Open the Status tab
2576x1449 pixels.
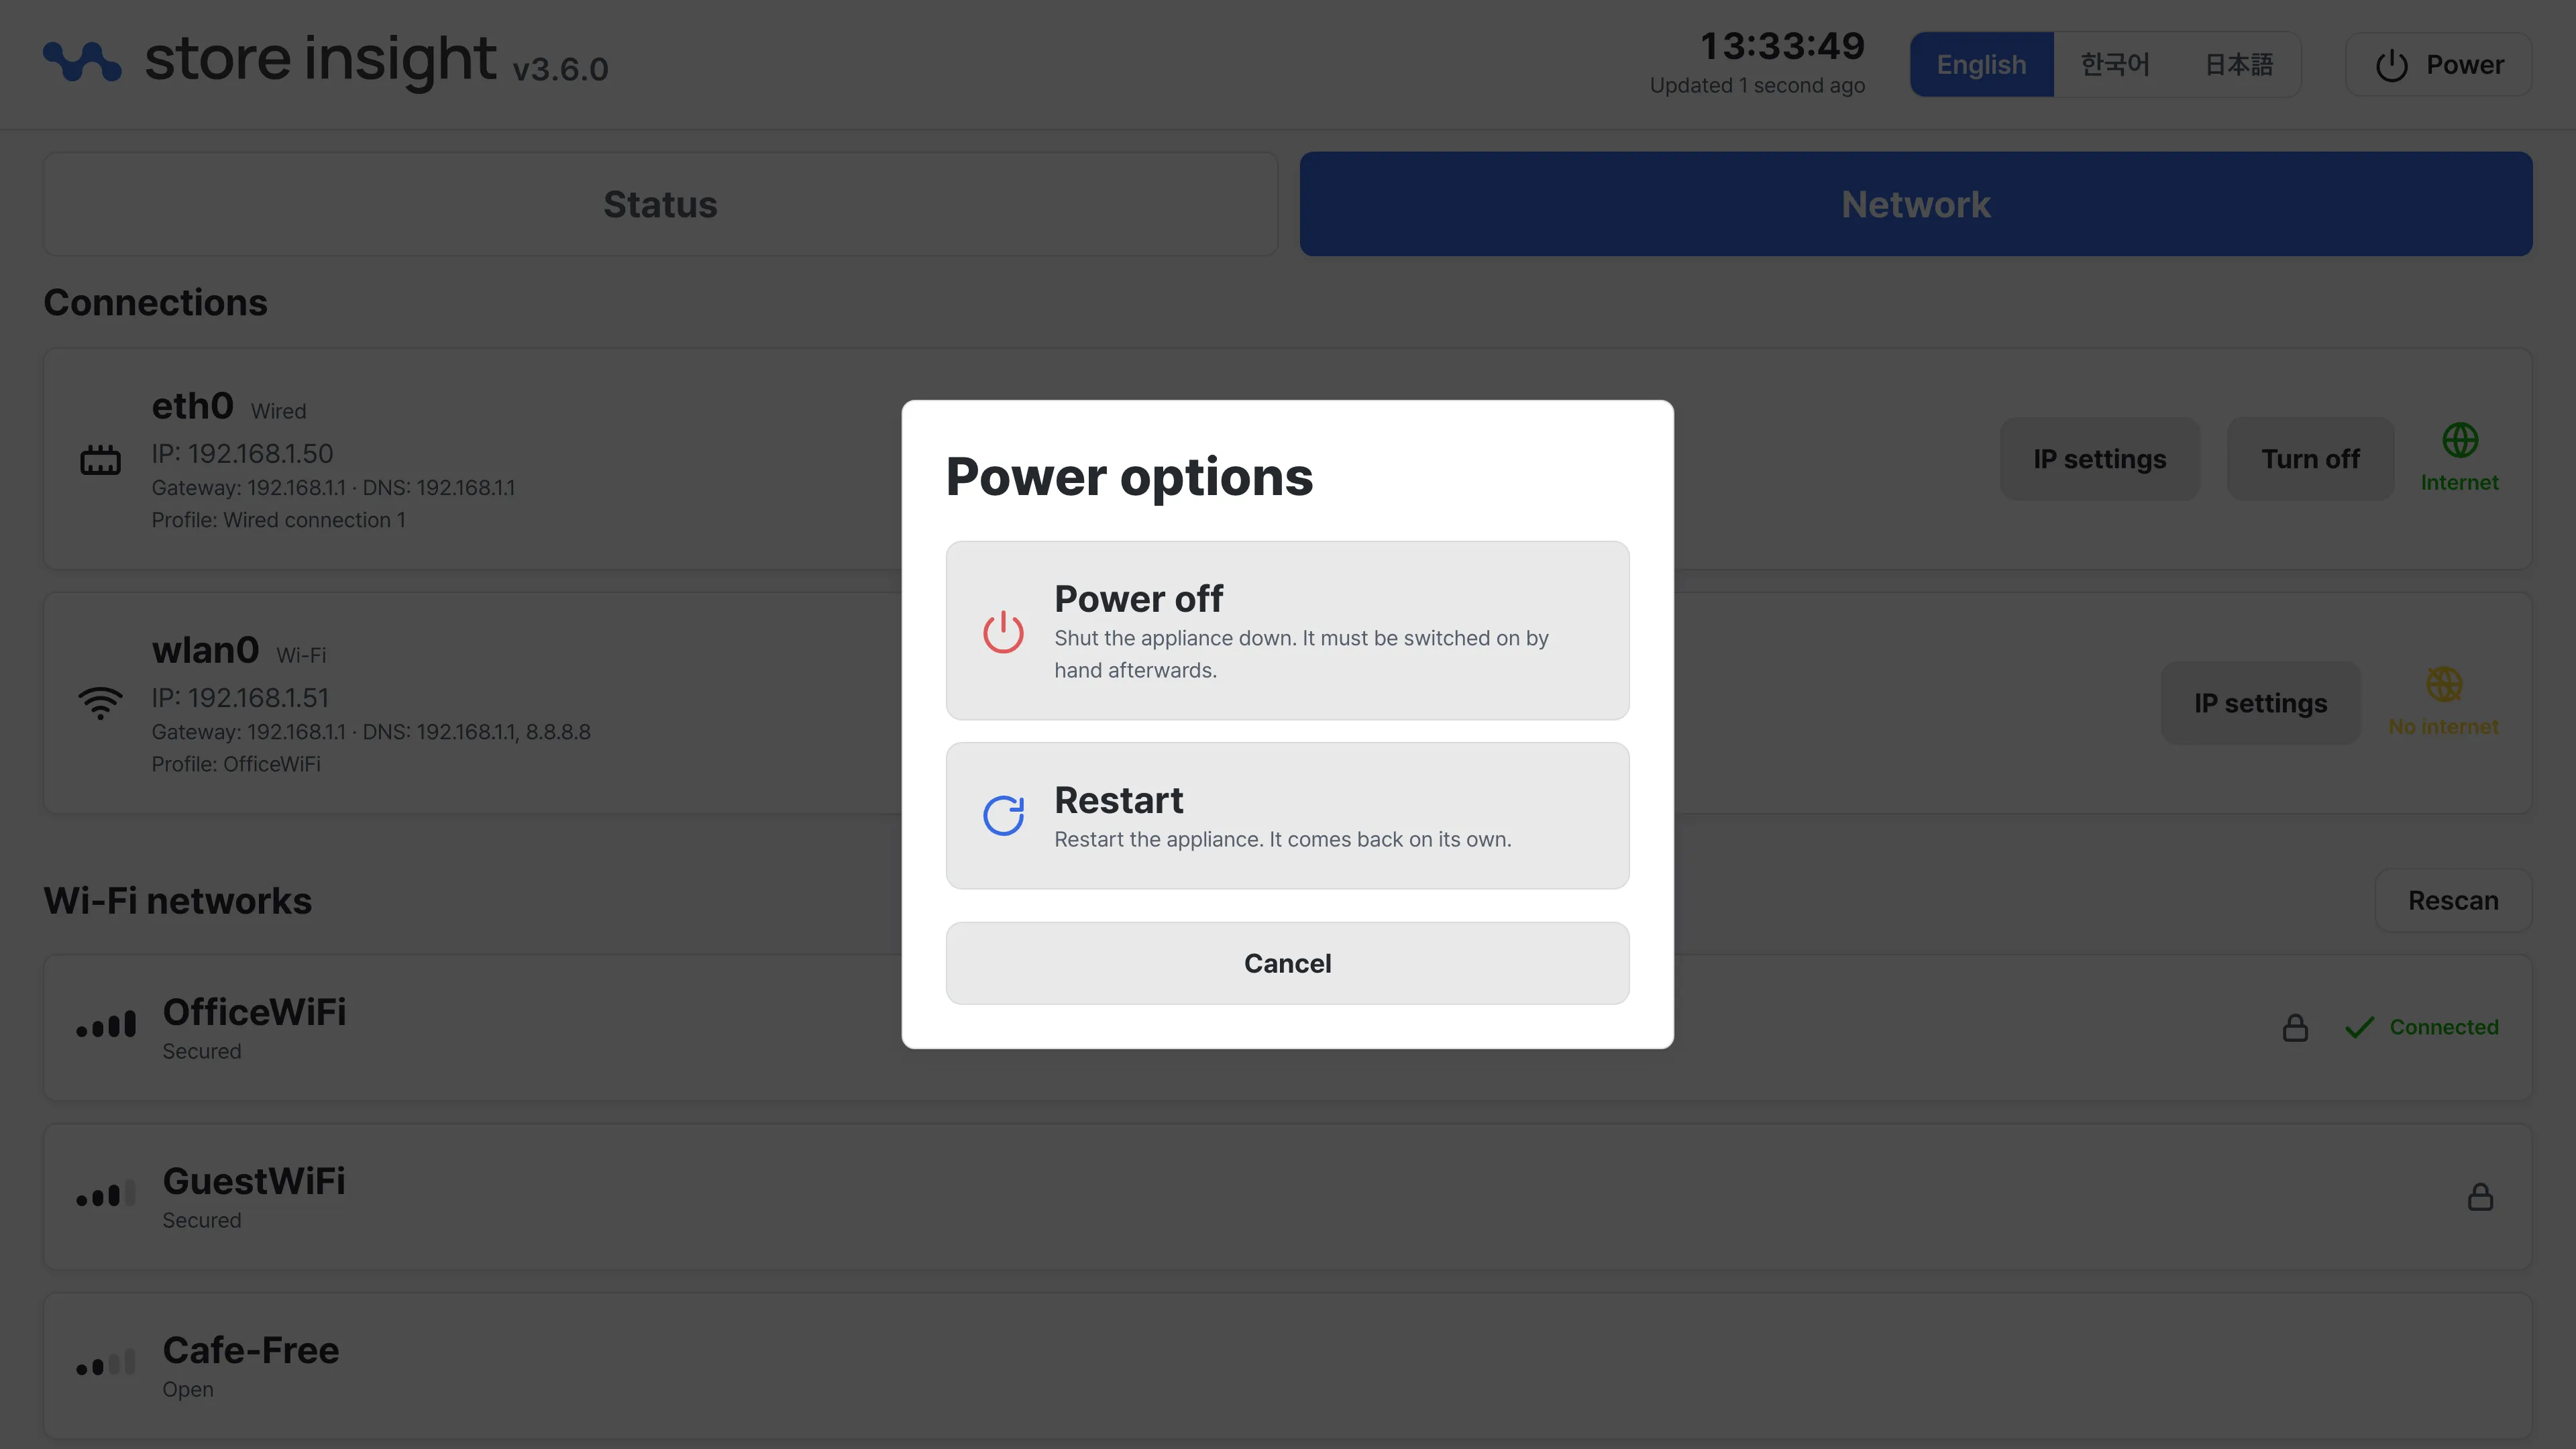pyautogui.click(x=660, y=204)
